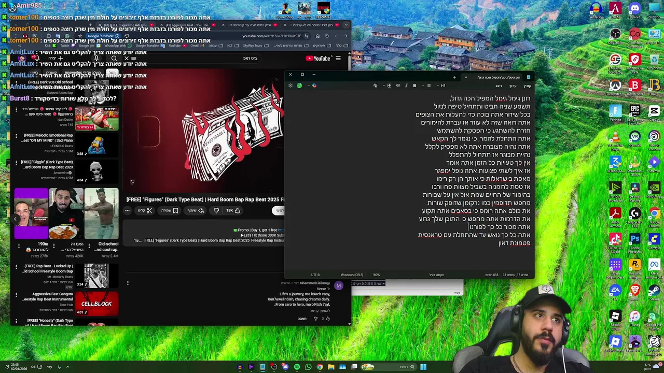
Task: Open Notepad Edit menu (עריכה)
Action: point(513,85)
